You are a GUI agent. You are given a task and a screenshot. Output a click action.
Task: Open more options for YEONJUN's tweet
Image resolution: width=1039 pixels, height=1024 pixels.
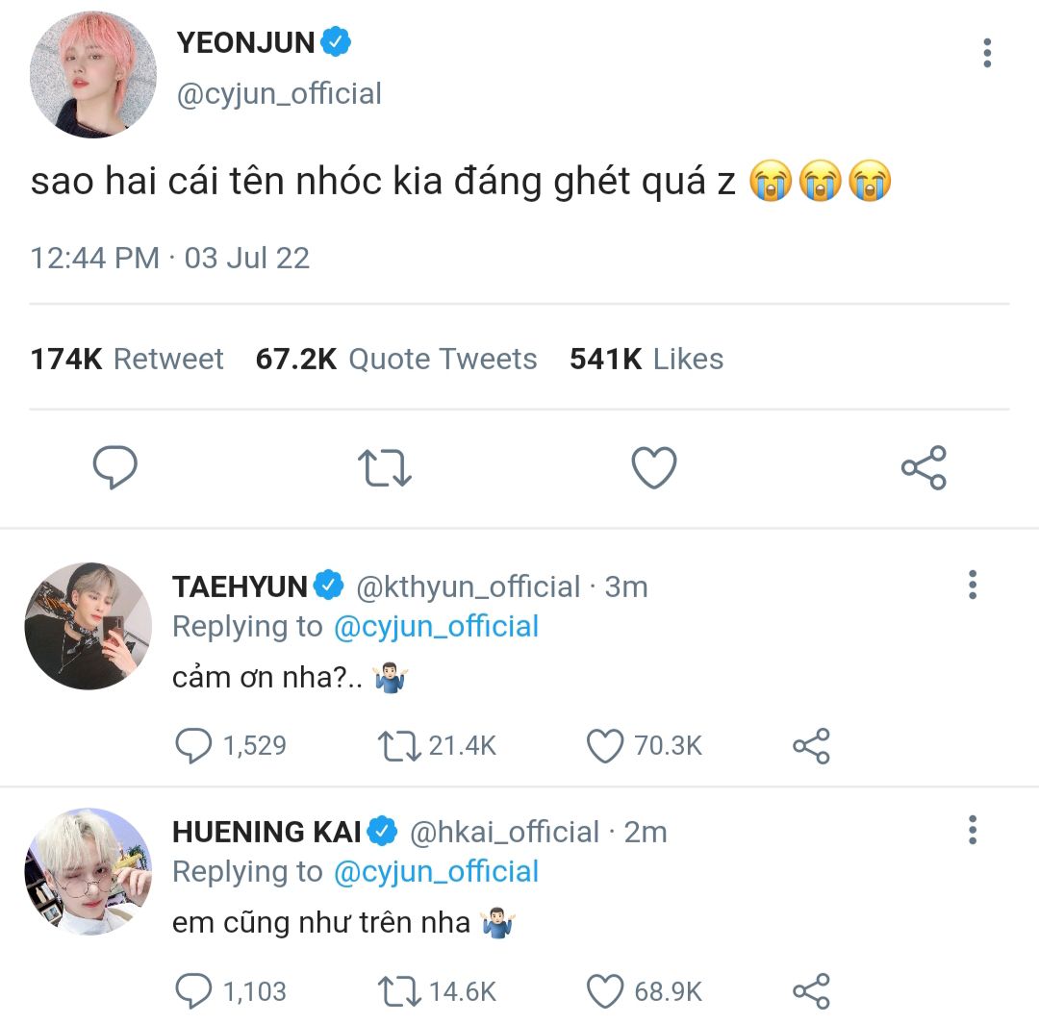pyautogui.click(x=987, y=53)
